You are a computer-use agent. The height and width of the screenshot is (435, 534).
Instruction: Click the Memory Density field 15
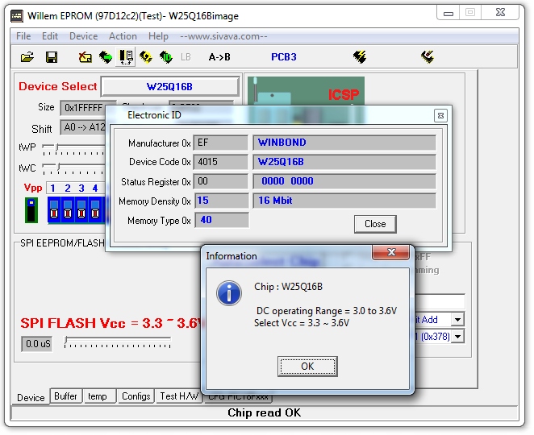pyautogui.click(x=222, y=201)
